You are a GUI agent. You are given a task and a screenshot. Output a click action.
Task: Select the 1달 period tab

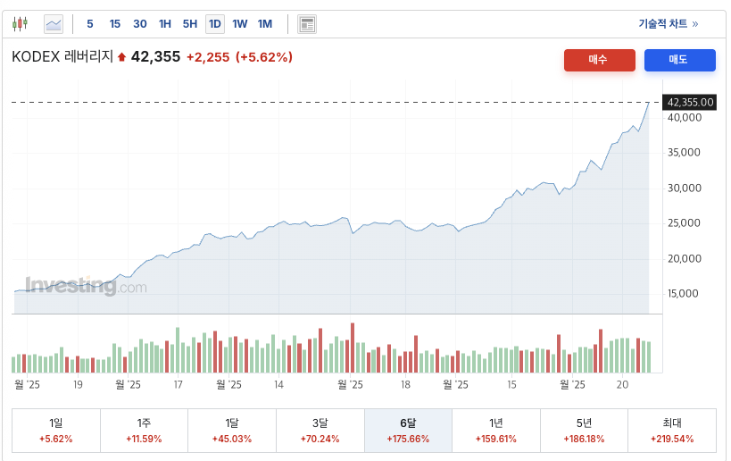[x=232, y=431]
